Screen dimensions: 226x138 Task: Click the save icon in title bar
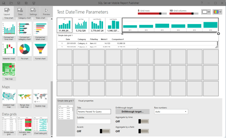coord(19,3)
